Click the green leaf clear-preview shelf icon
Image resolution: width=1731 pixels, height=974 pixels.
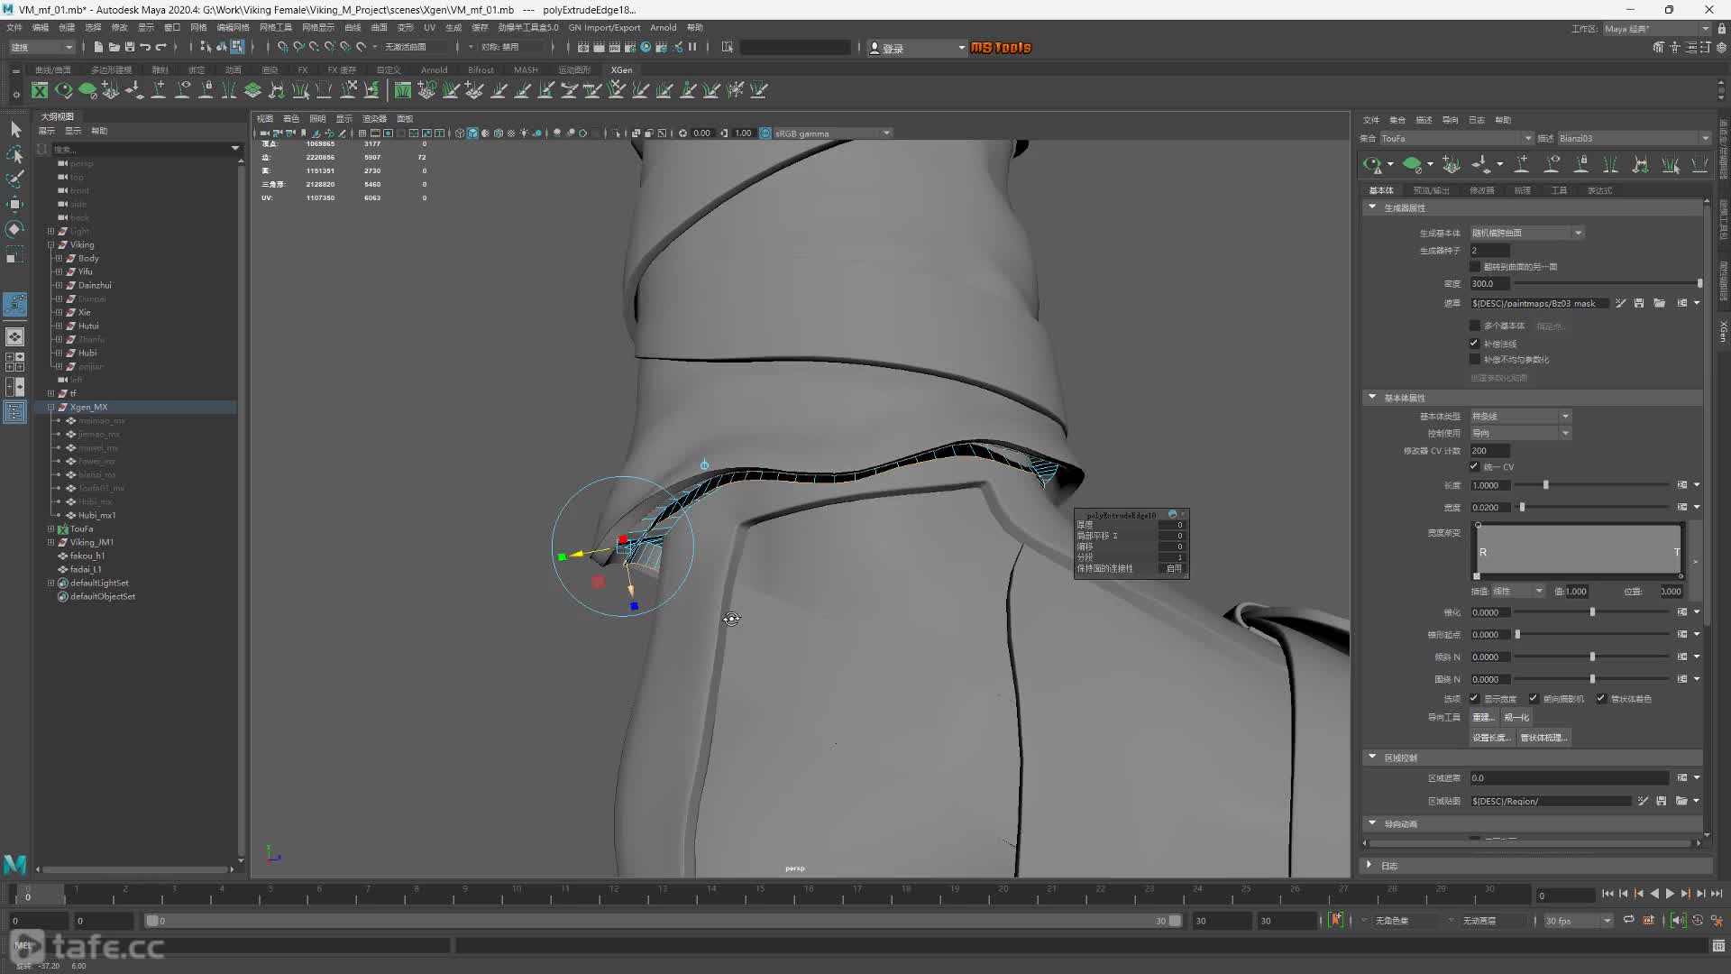[87, 90]
